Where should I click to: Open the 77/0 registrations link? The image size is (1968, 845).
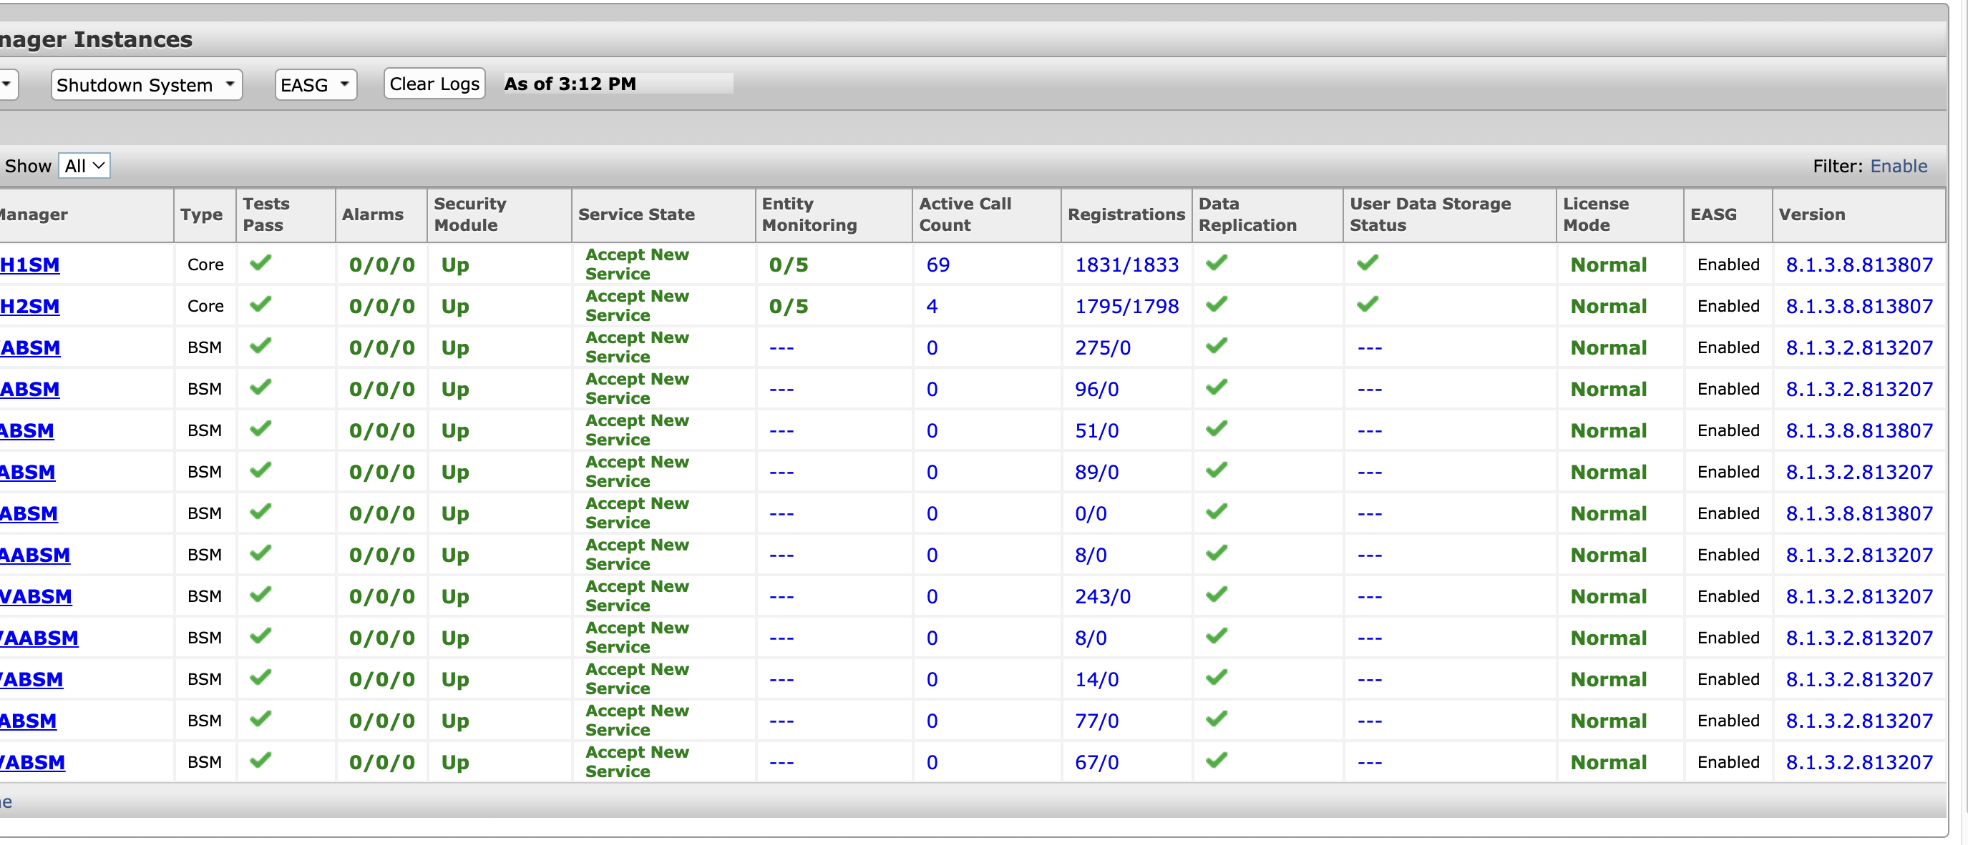click(x=1096, y=721)
